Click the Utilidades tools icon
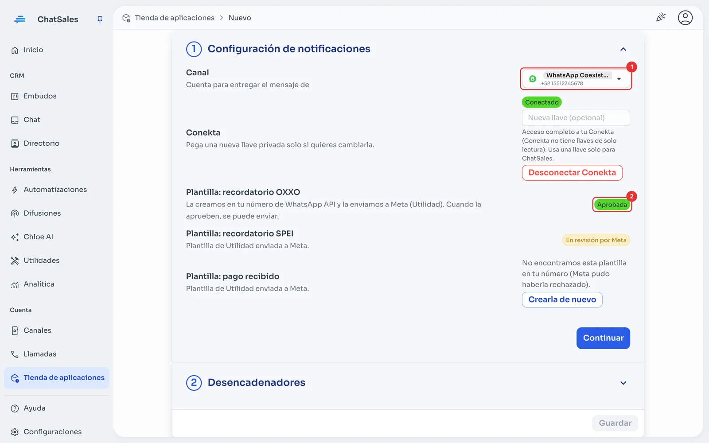This screenshot has width=709, height=443. tap(15, 260)
